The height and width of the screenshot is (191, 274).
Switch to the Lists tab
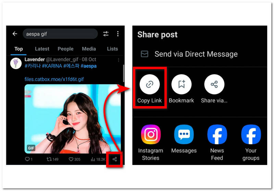click(112, 49)
